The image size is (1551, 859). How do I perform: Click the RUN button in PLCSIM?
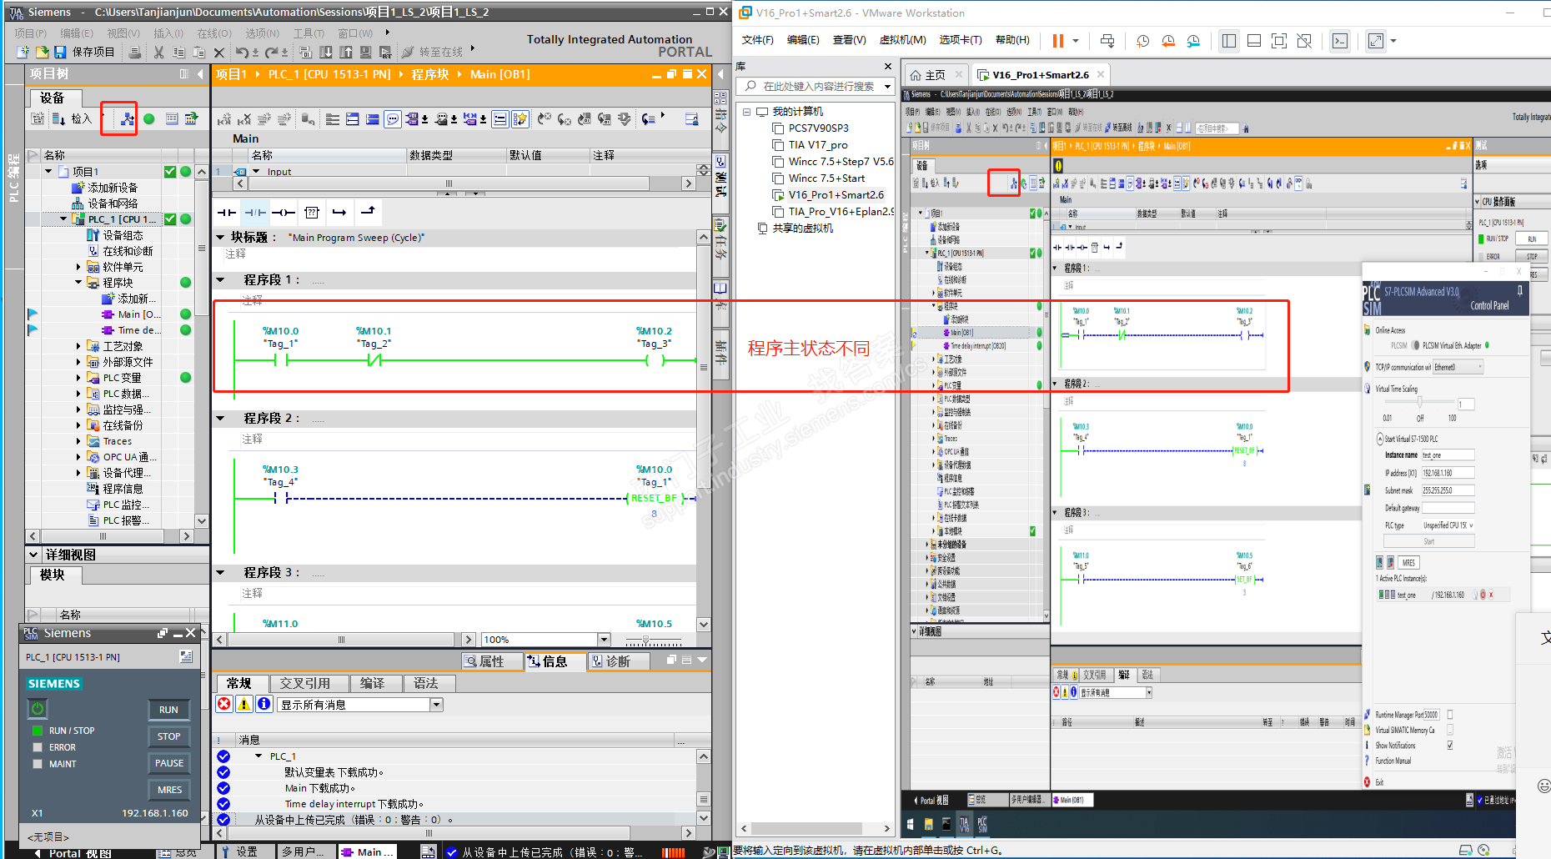(169, 710)
